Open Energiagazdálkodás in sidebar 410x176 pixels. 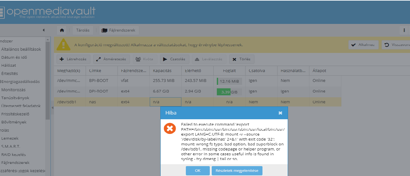(x=20, y=82)
